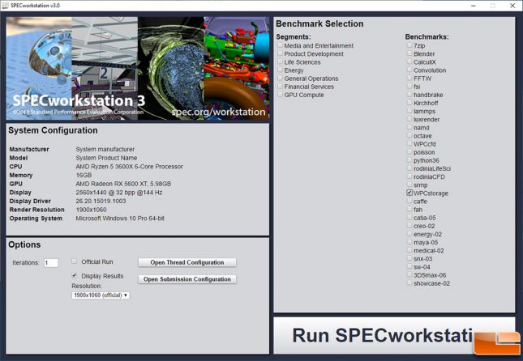
Task: Enable the fsi benchmark
Action: pyautogui.click(x=409, y=87)
